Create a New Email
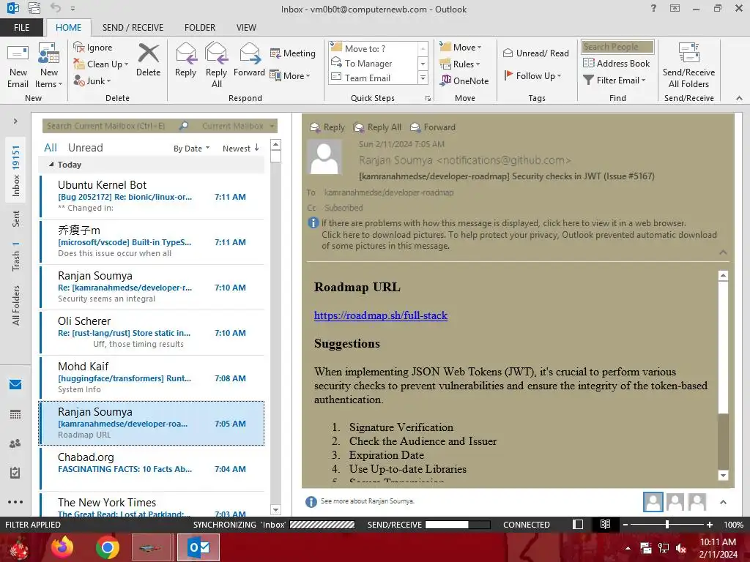Screen dimensions: 750x562 click(x=18, y=65)
